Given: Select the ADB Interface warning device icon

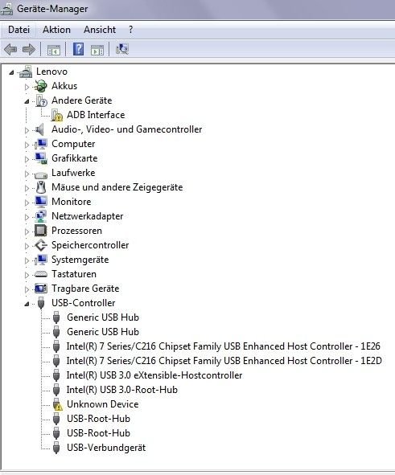Looking at the screenshot, I should click(56, 115).
